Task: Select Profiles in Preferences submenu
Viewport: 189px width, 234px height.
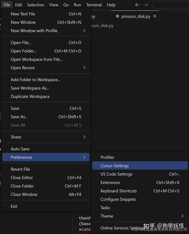Action: pyautogui.click(x=140, y=157)
